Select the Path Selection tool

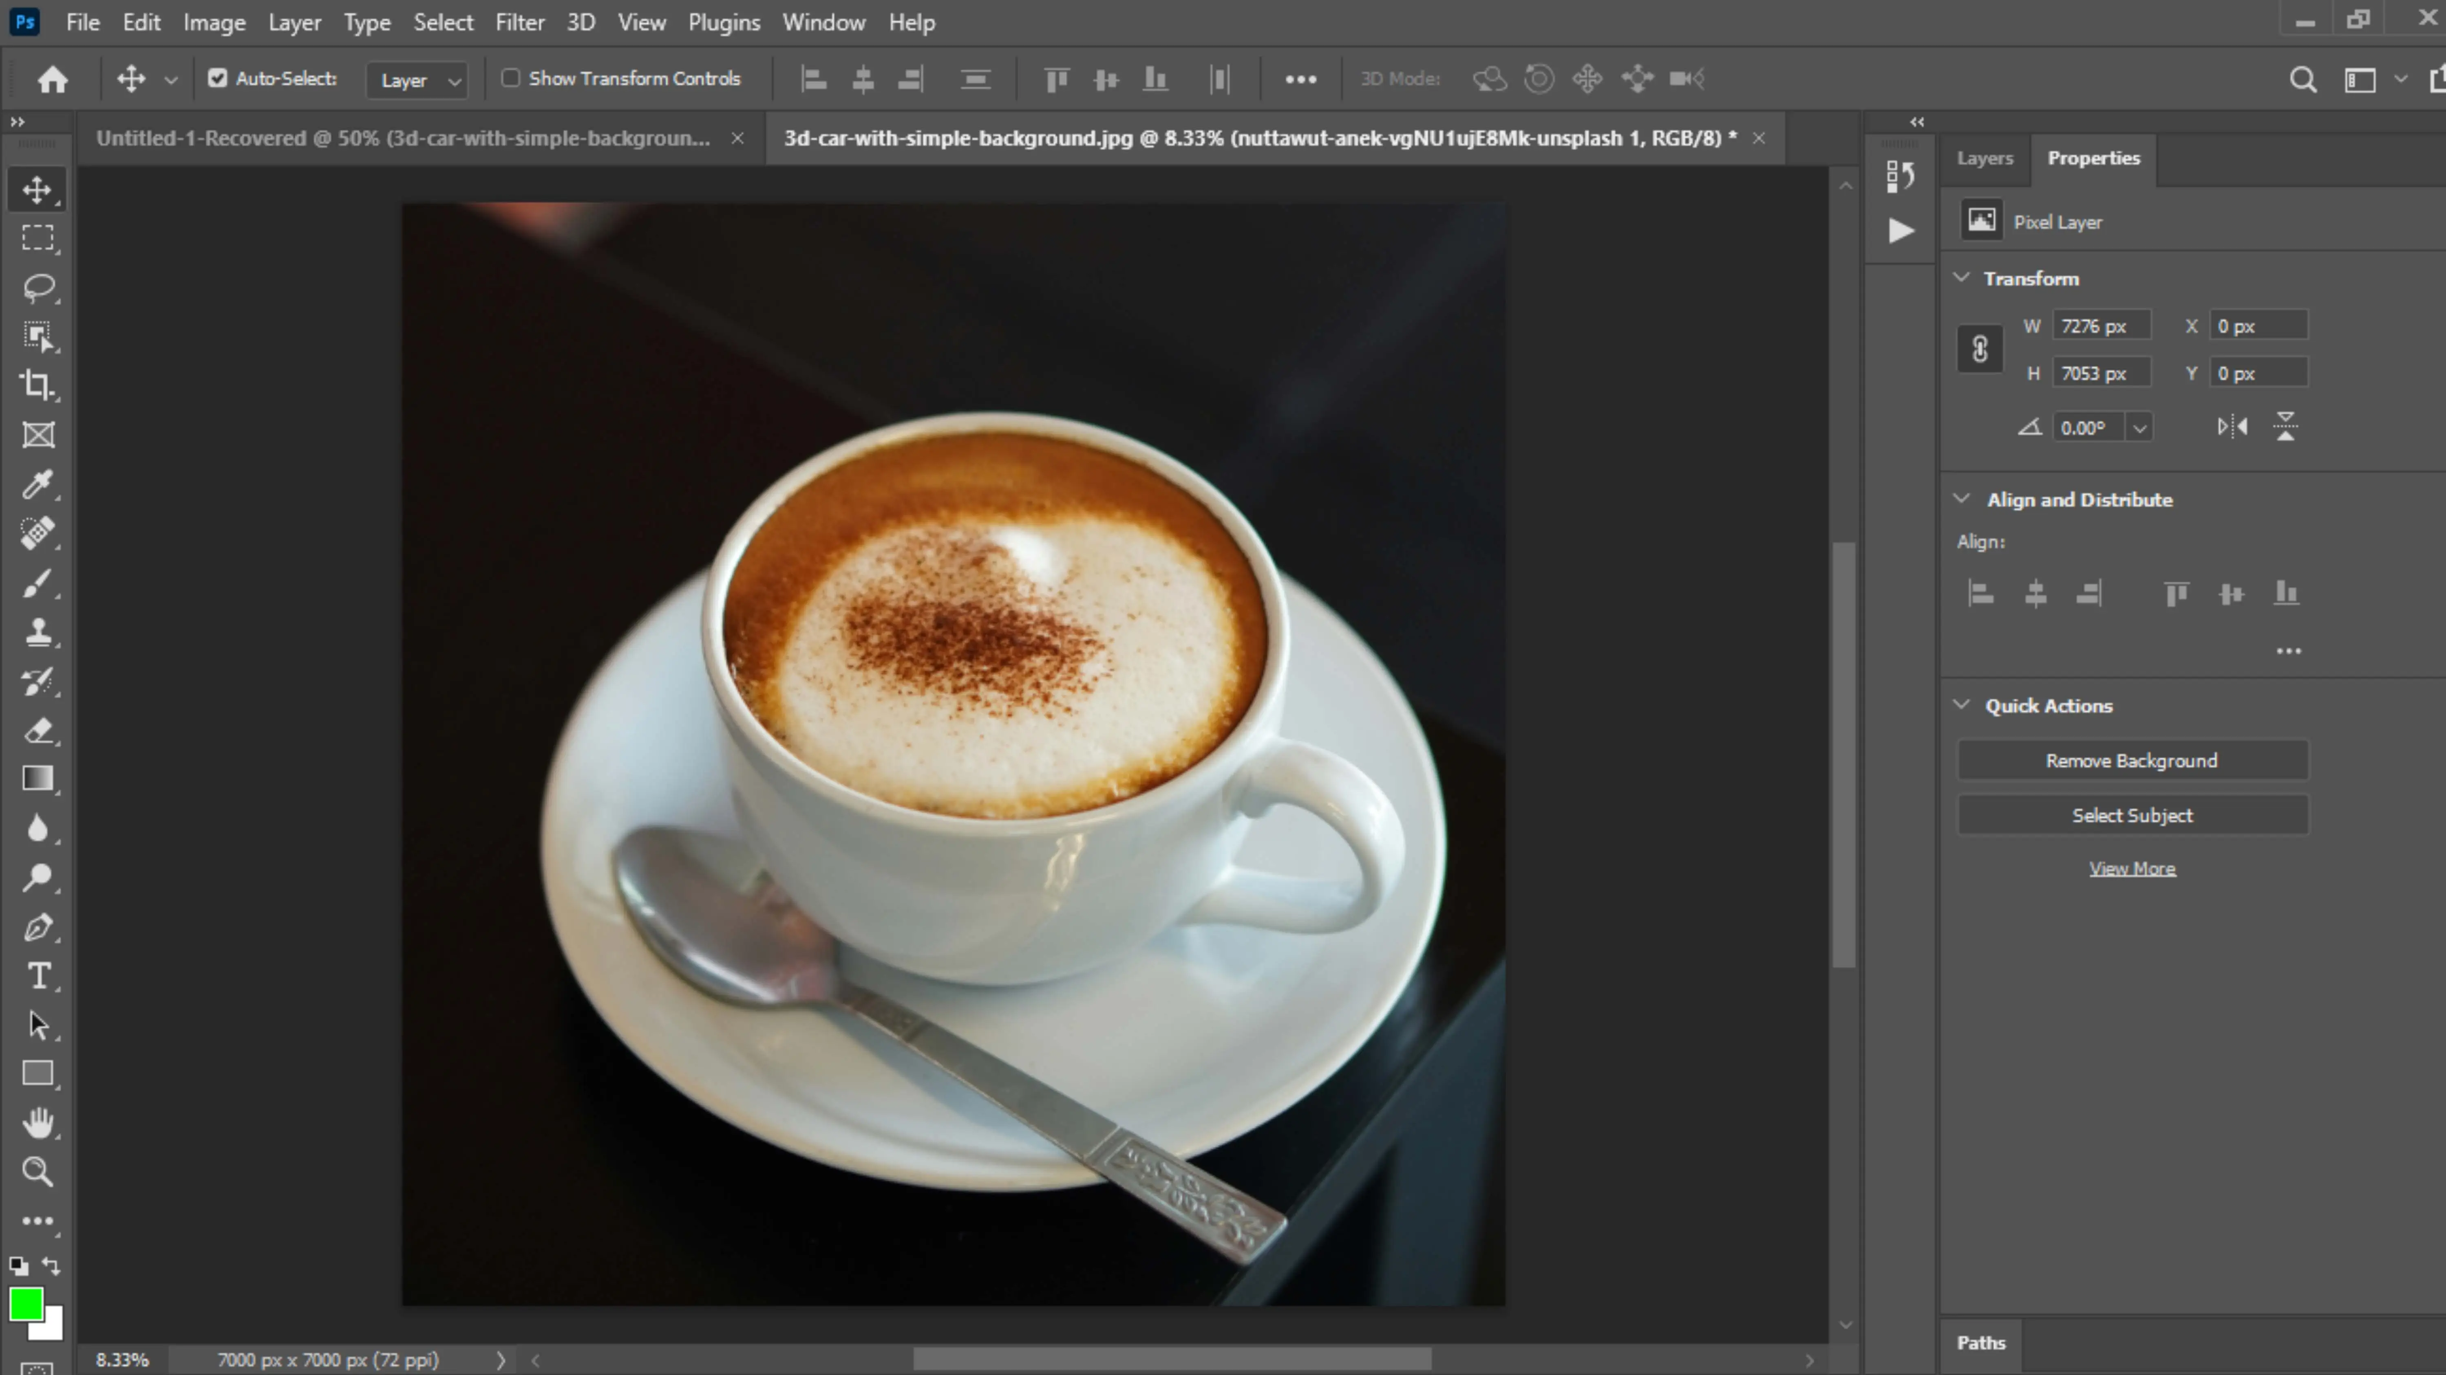click(x=37, y=1025)
